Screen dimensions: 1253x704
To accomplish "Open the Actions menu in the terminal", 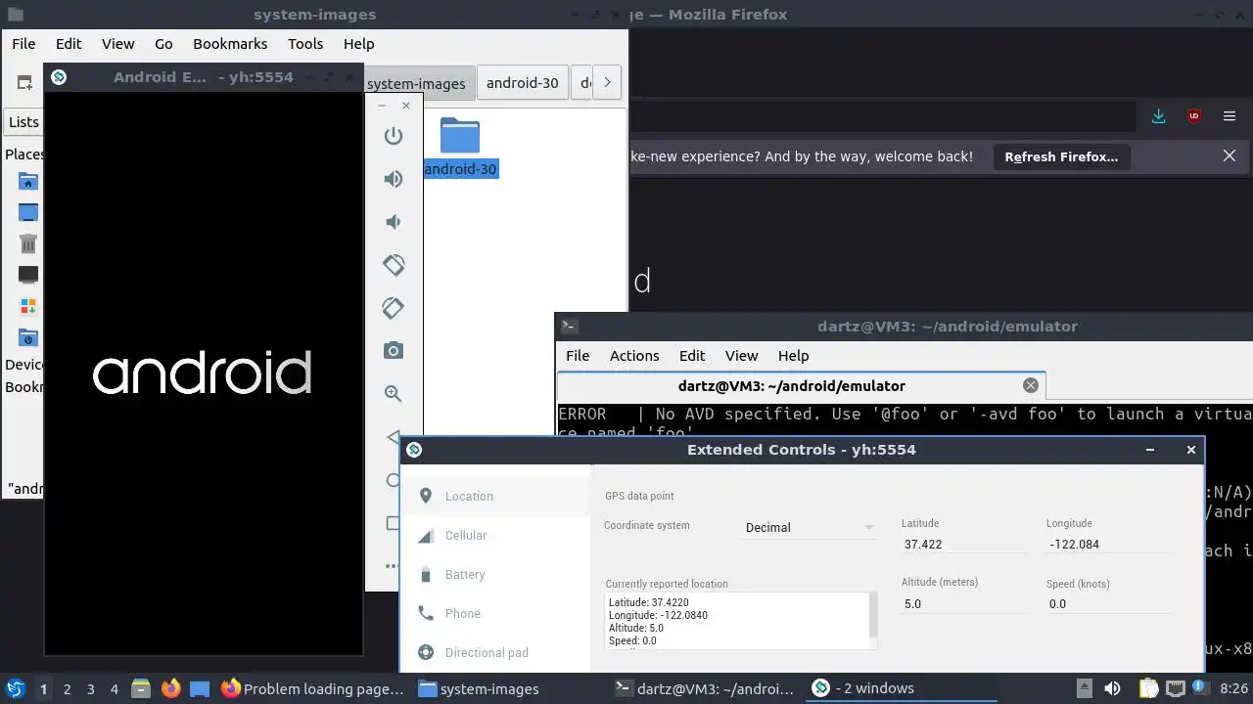I will pyautogui.click(x=634, y=355).
